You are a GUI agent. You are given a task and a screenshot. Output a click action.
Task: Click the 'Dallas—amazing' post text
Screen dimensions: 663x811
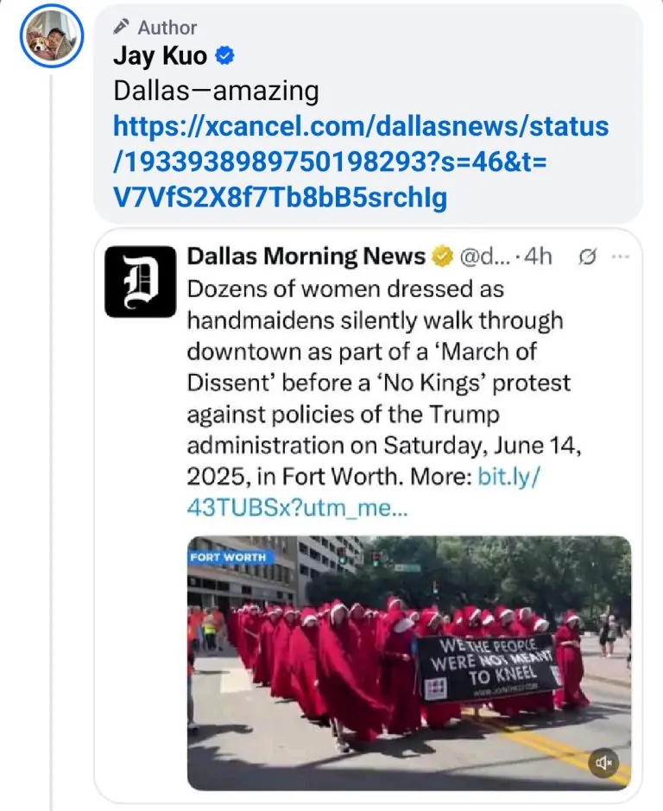coord(216,91)
